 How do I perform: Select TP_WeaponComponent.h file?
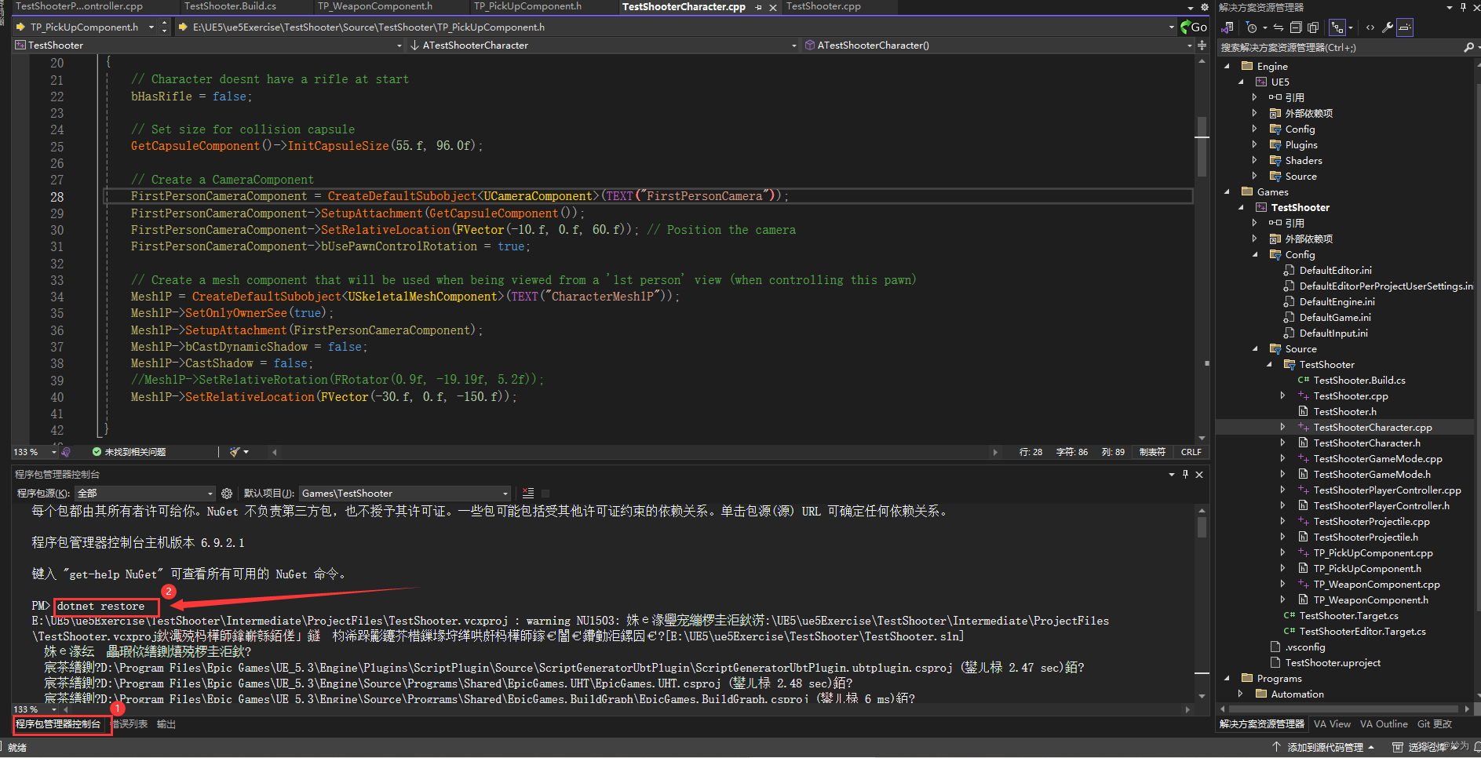[1370, 600]
